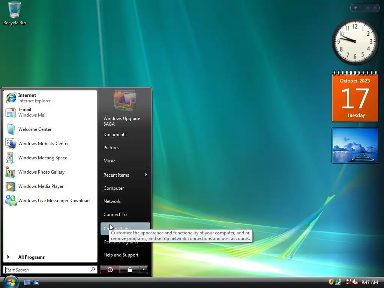Open Windows Live Messenger Download
The width and height of the screenshot is (384, 288).
(50, 201)
